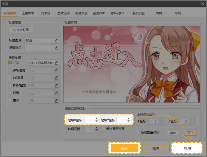Open the 系统设置 tab

[139, 13]
